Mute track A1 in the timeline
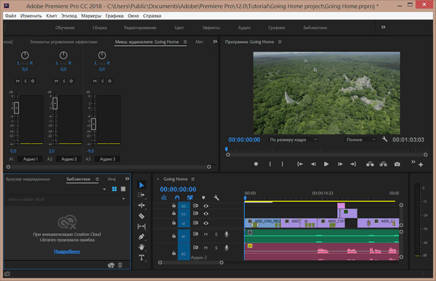The width and height of the screenshot is (436, 281). point(206,235)
